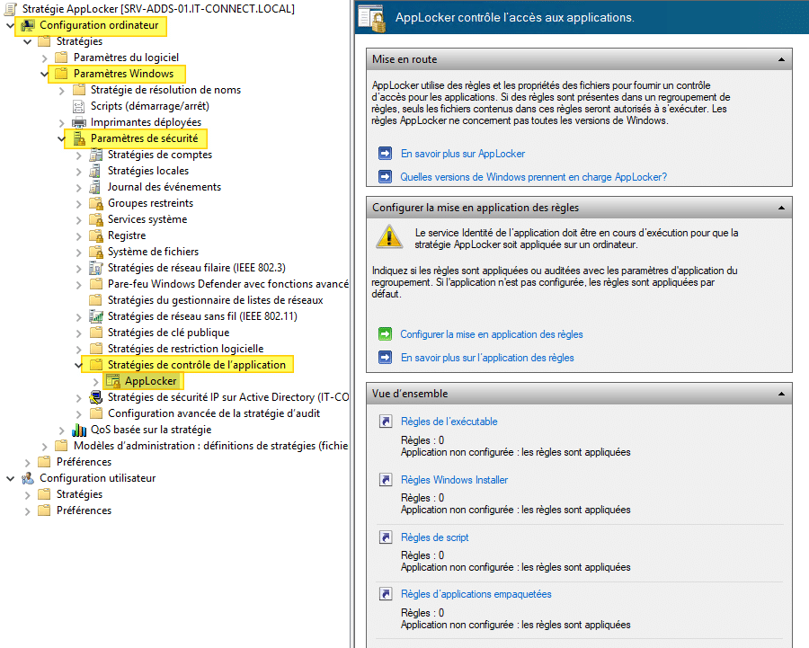Expand Stratégies de clé publique node
Viewport: 809px width, 648px height.
point(78,332)
